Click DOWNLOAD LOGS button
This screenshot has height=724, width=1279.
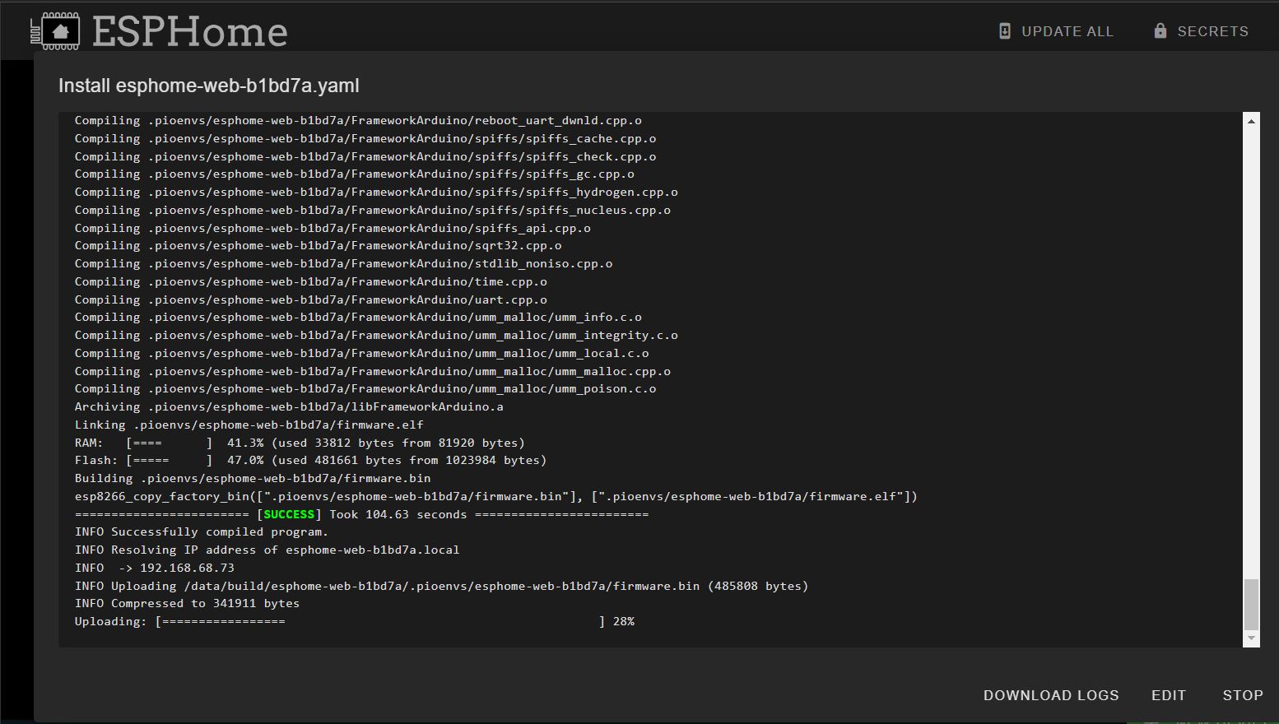click(x=1051, y=695)
